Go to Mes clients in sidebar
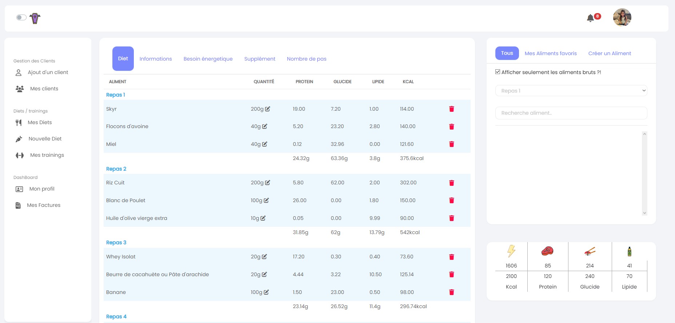The width and height of the screenshot is (675, 323). (44, 89)
